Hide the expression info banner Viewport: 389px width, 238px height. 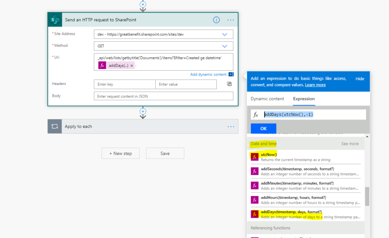tap(360, 79)
